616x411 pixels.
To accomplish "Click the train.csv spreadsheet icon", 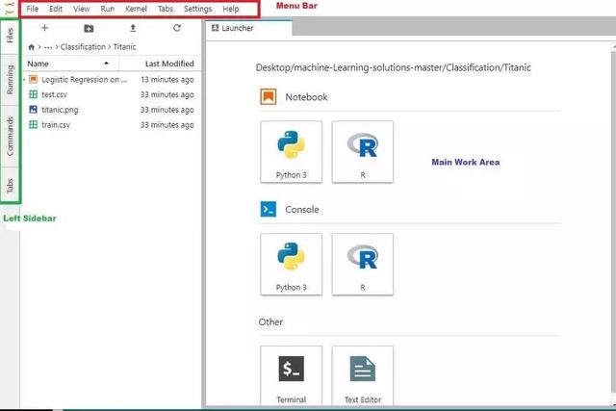I will 34,125.
